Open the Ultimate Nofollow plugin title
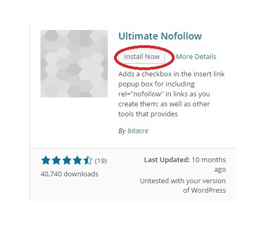This screenshot has height=229, width=275. click(160, 36)
